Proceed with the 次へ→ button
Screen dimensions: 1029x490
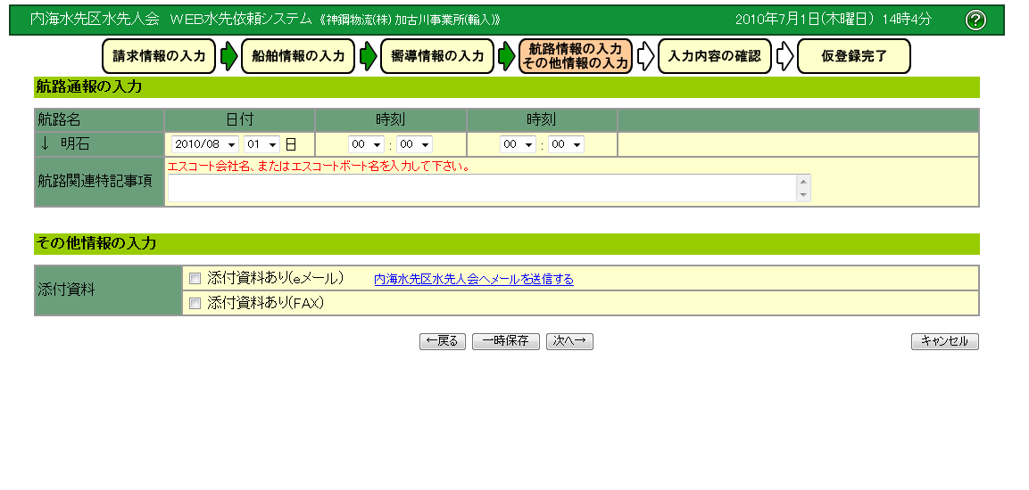pyautogui.click(x=569, y=341)
